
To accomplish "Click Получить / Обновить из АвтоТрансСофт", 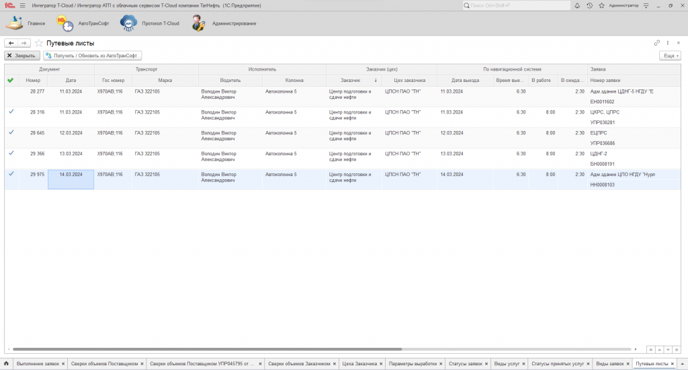I will click(x=93, y=56).
